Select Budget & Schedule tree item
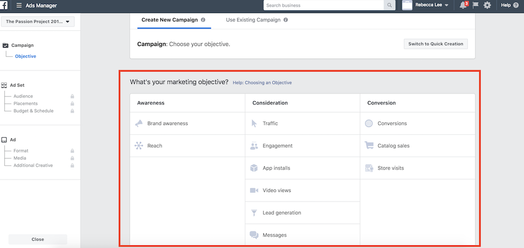The height and width of the screenshot is (248, 524). [34, 111]
